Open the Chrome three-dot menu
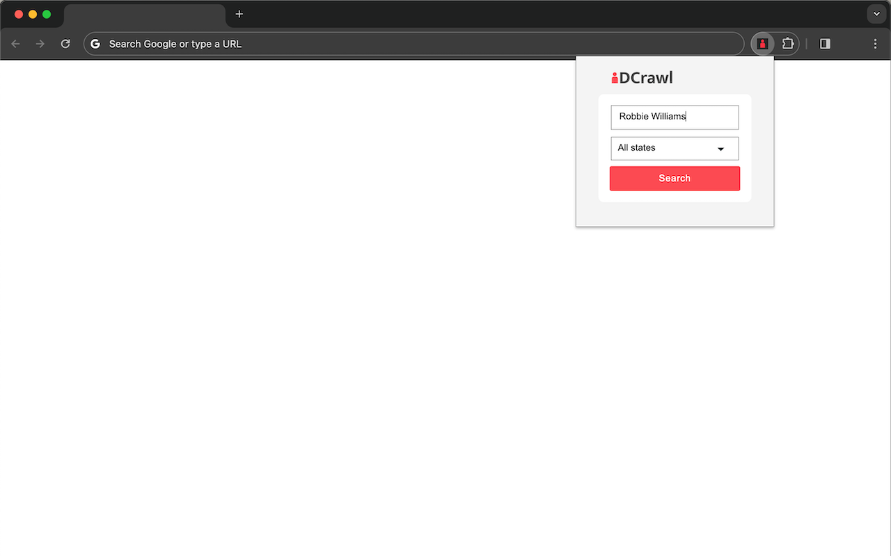The width and height of the screenshot is (891, 556). [875, 44]
